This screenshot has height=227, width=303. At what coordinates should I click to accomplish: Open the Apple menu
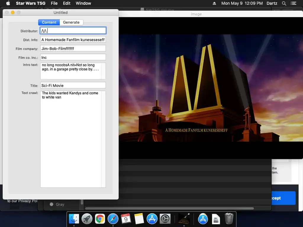pos(8,3)
